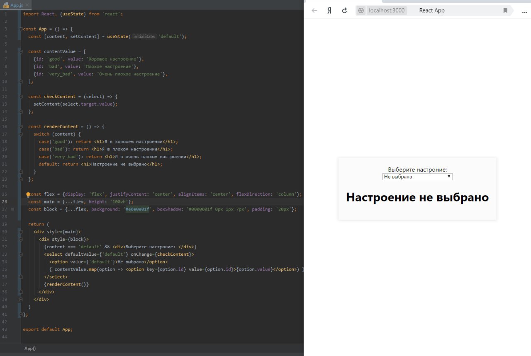Click the globe site info icon
Image resolution: width=531 pixels, height=356 pixels.
[x=361, y=11]
